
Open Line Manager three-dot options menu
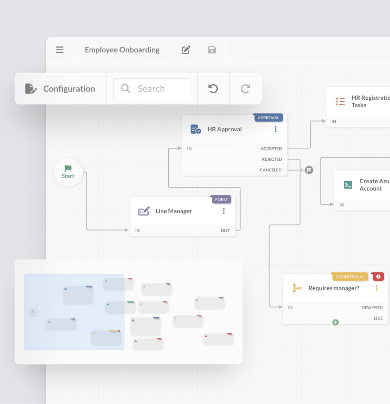pyautogui.click(x=224, y=211)
